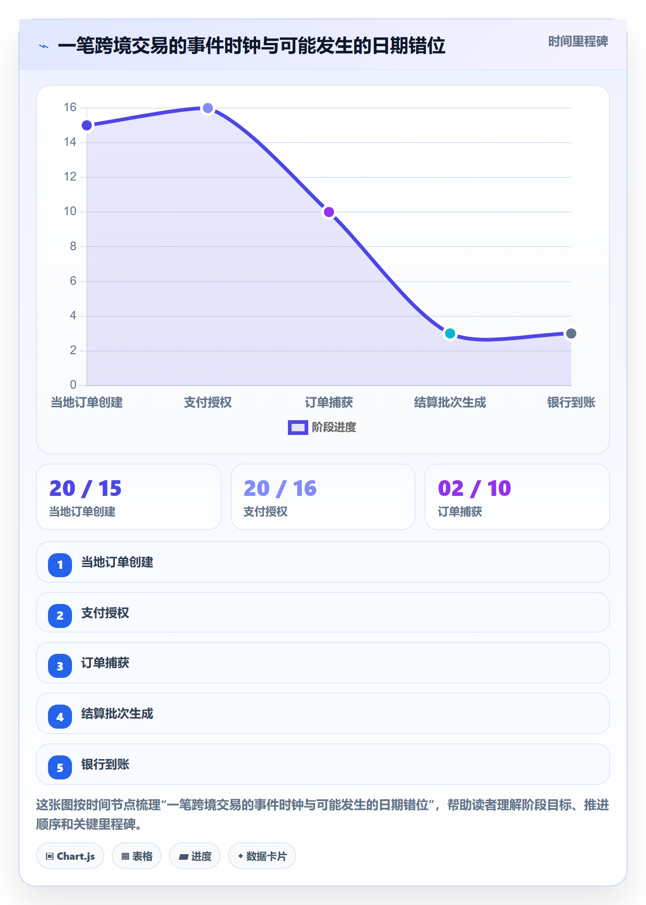Click the 表格 grid icon
Screen dimensions: 646x905
coord(125,857)
